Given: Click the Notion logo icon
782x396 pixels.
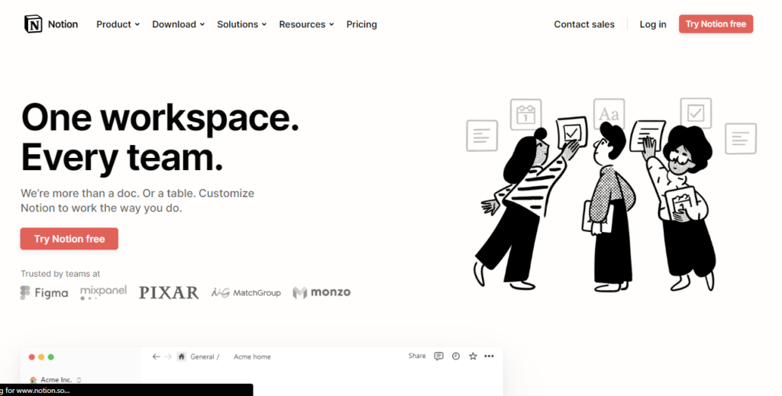Looking at the screenshot, I should tap(34, 24).
